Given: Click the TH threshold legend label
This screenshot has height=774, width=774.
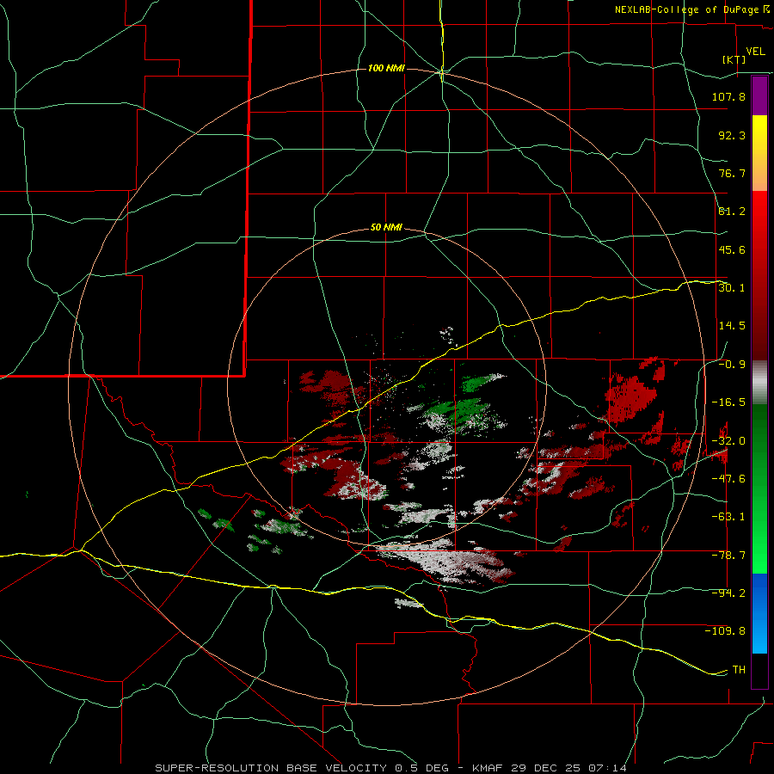Looking at the screenshot, I should [x=739, y=670].
